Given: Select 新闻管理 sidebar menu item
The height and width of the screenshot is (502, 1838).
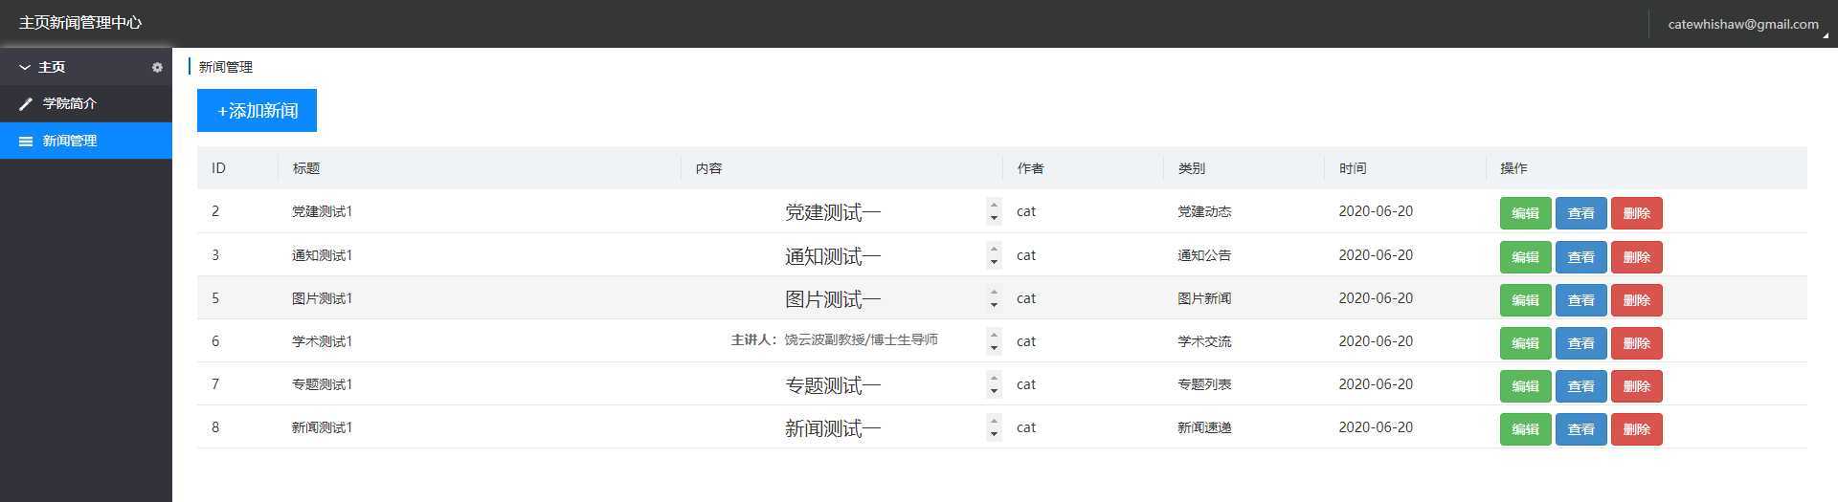Looking at the screenshot, I should pos(86,141).
